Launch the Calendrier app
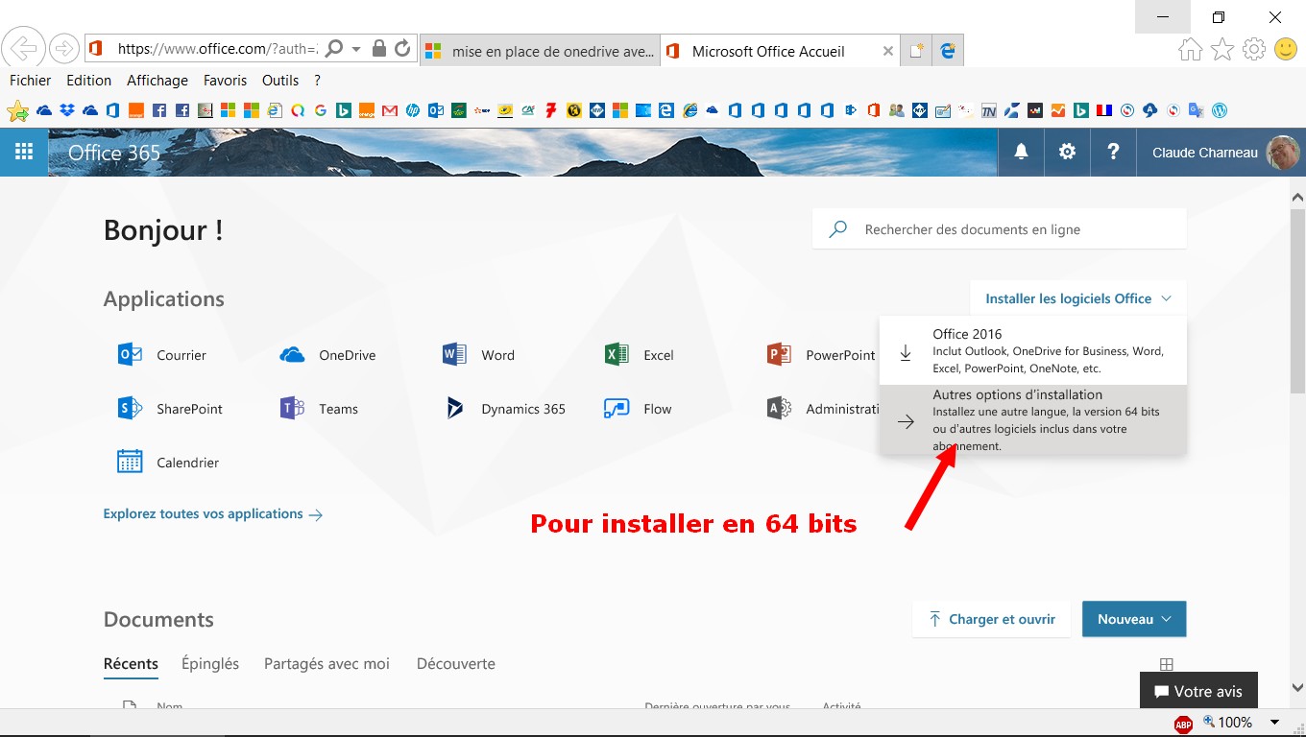 coord(168,463)
